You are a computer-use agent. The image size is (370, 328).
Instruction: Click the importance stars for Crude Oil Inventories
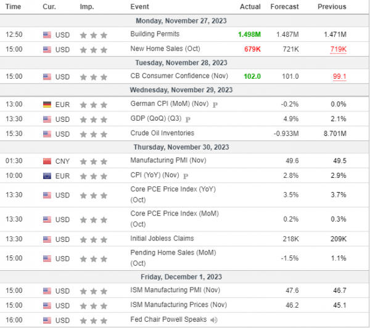[94, 134]
